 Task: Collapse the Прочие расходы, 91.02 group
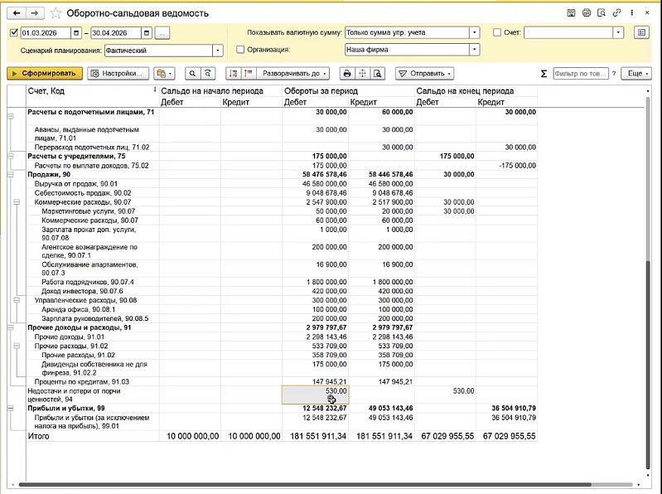coord(17,346)
